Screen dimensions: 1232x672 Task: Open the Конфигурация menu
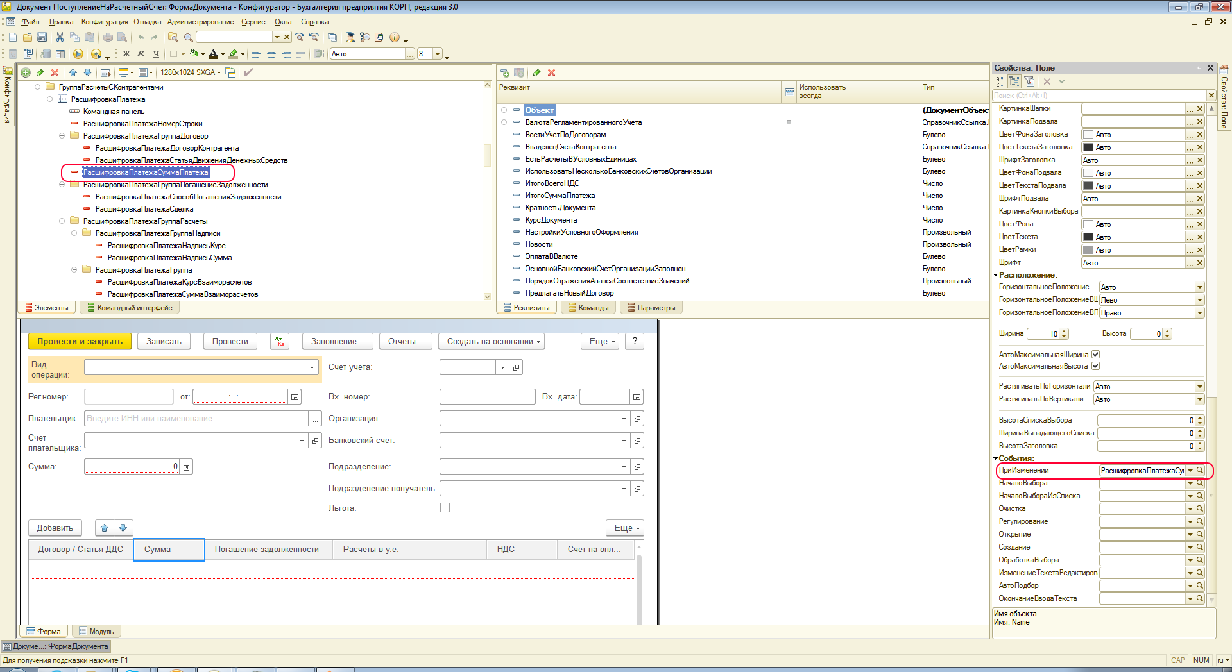point(105,22)
